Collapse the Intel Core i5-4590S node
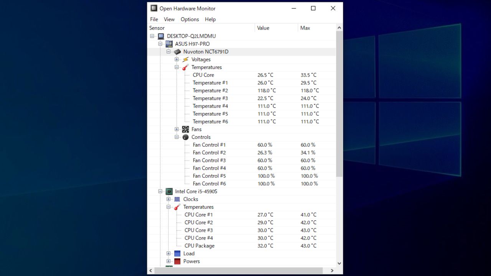491x276 pixels. [160, 191]
